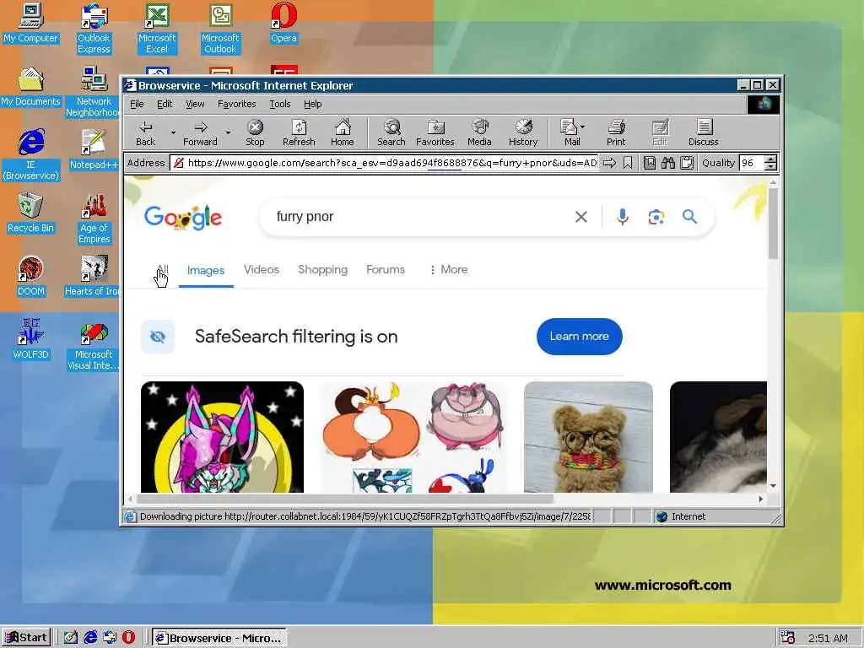864x648 pixels.
Task: Click the Discuss toolbar button
Action: tap(704, 132)
